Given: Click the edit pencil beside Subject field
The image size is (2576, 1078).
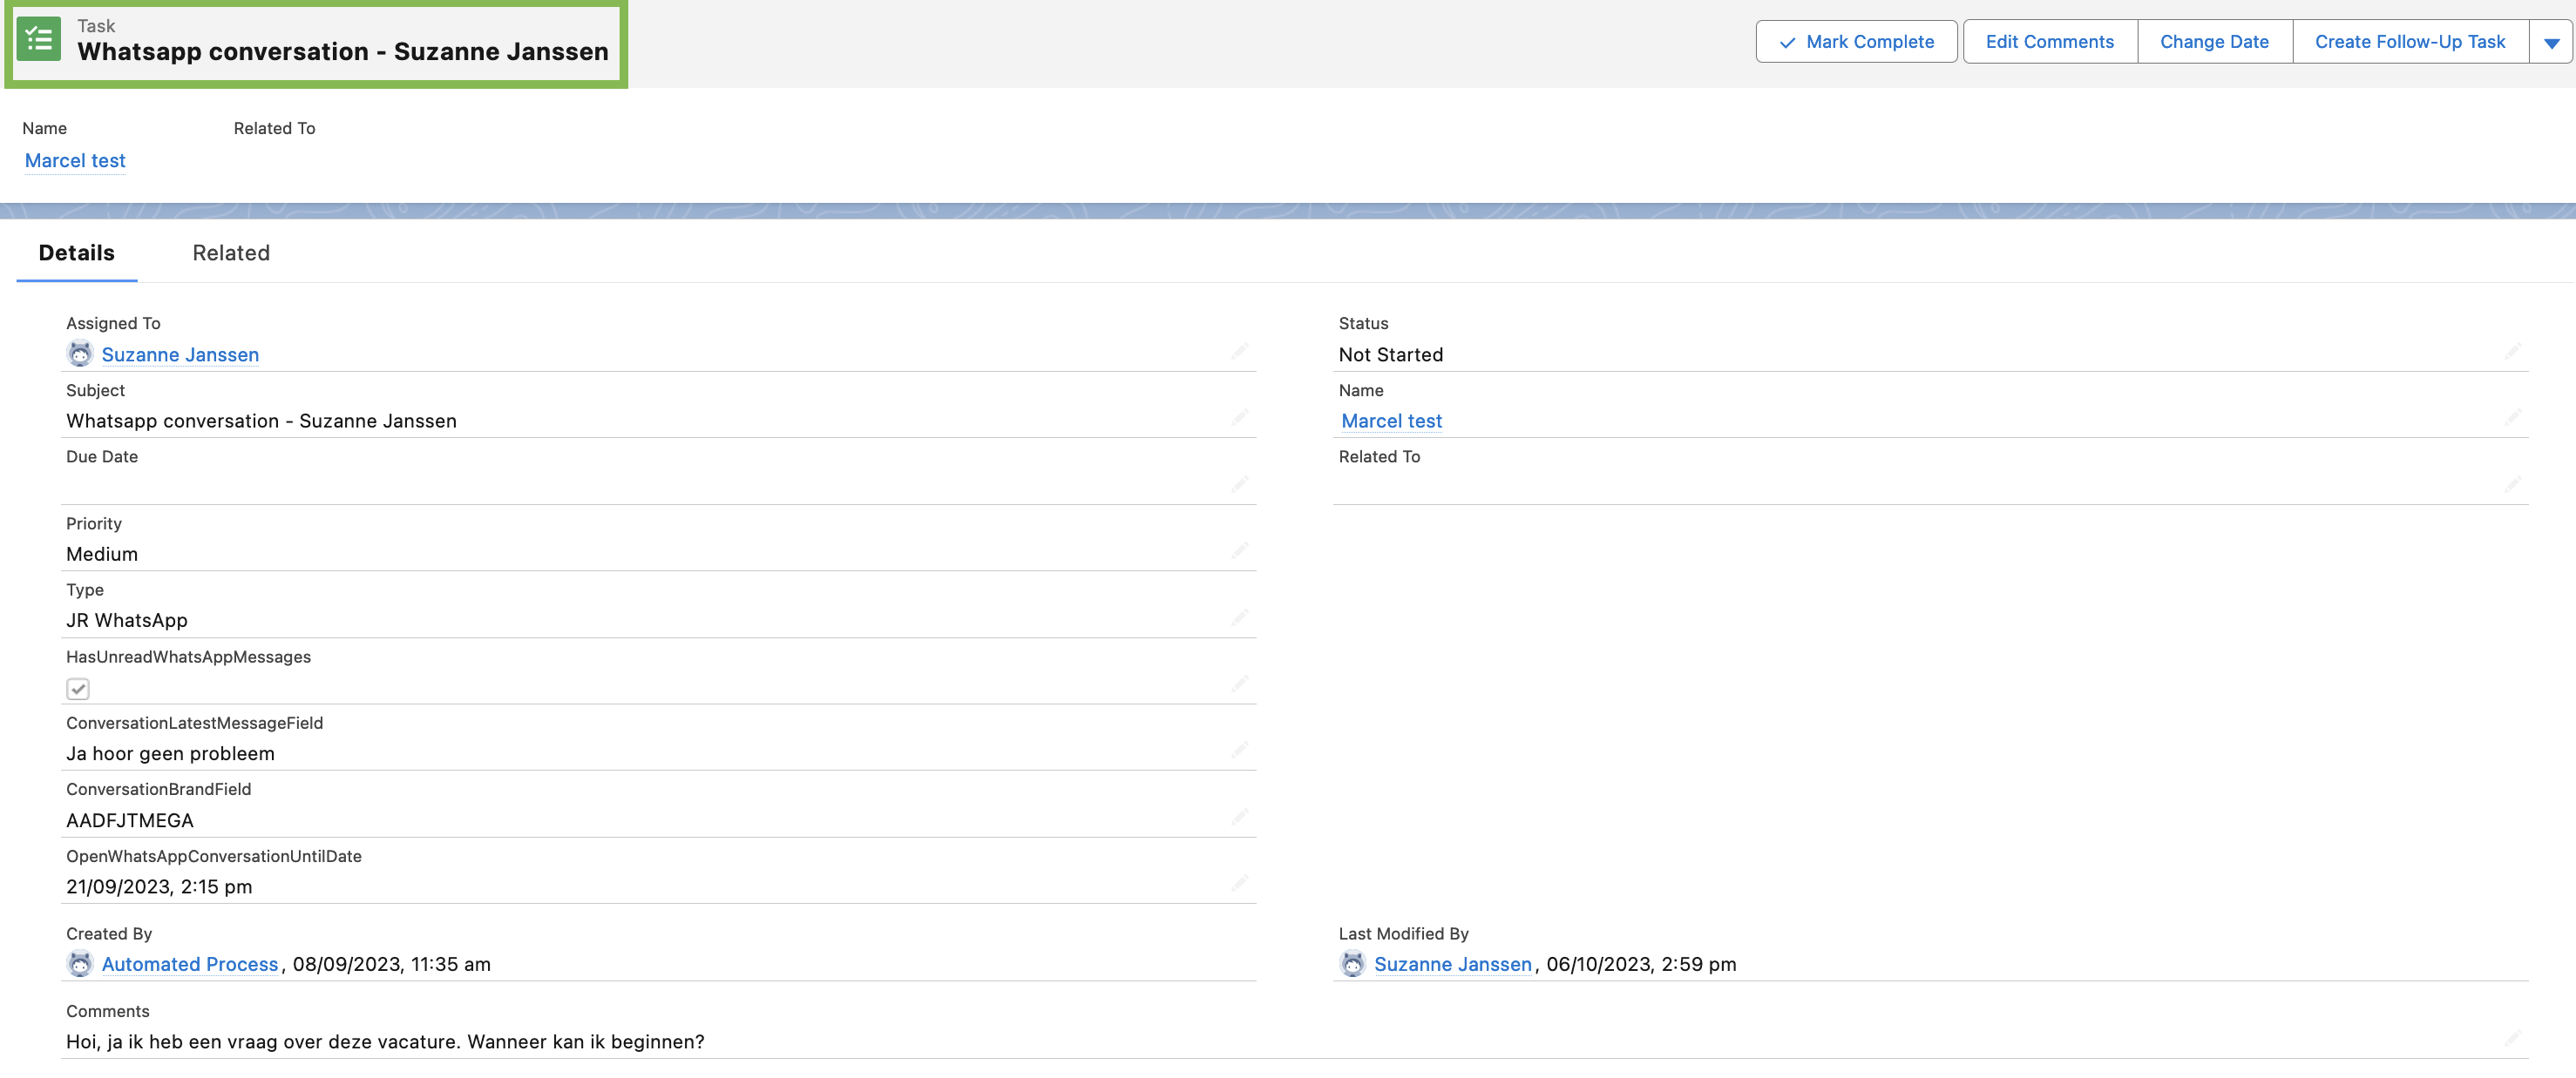Looking at the screenshot, I should [x=1239, y=418].
